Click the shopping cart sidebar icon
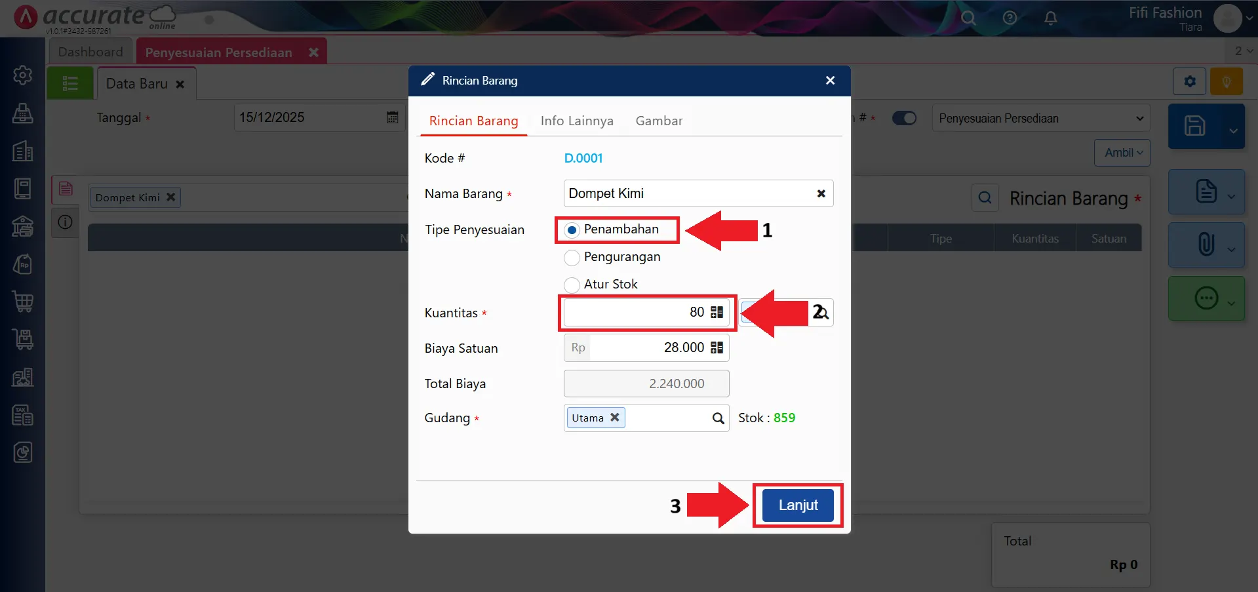The image size is (1258, 592). point(23,302)
